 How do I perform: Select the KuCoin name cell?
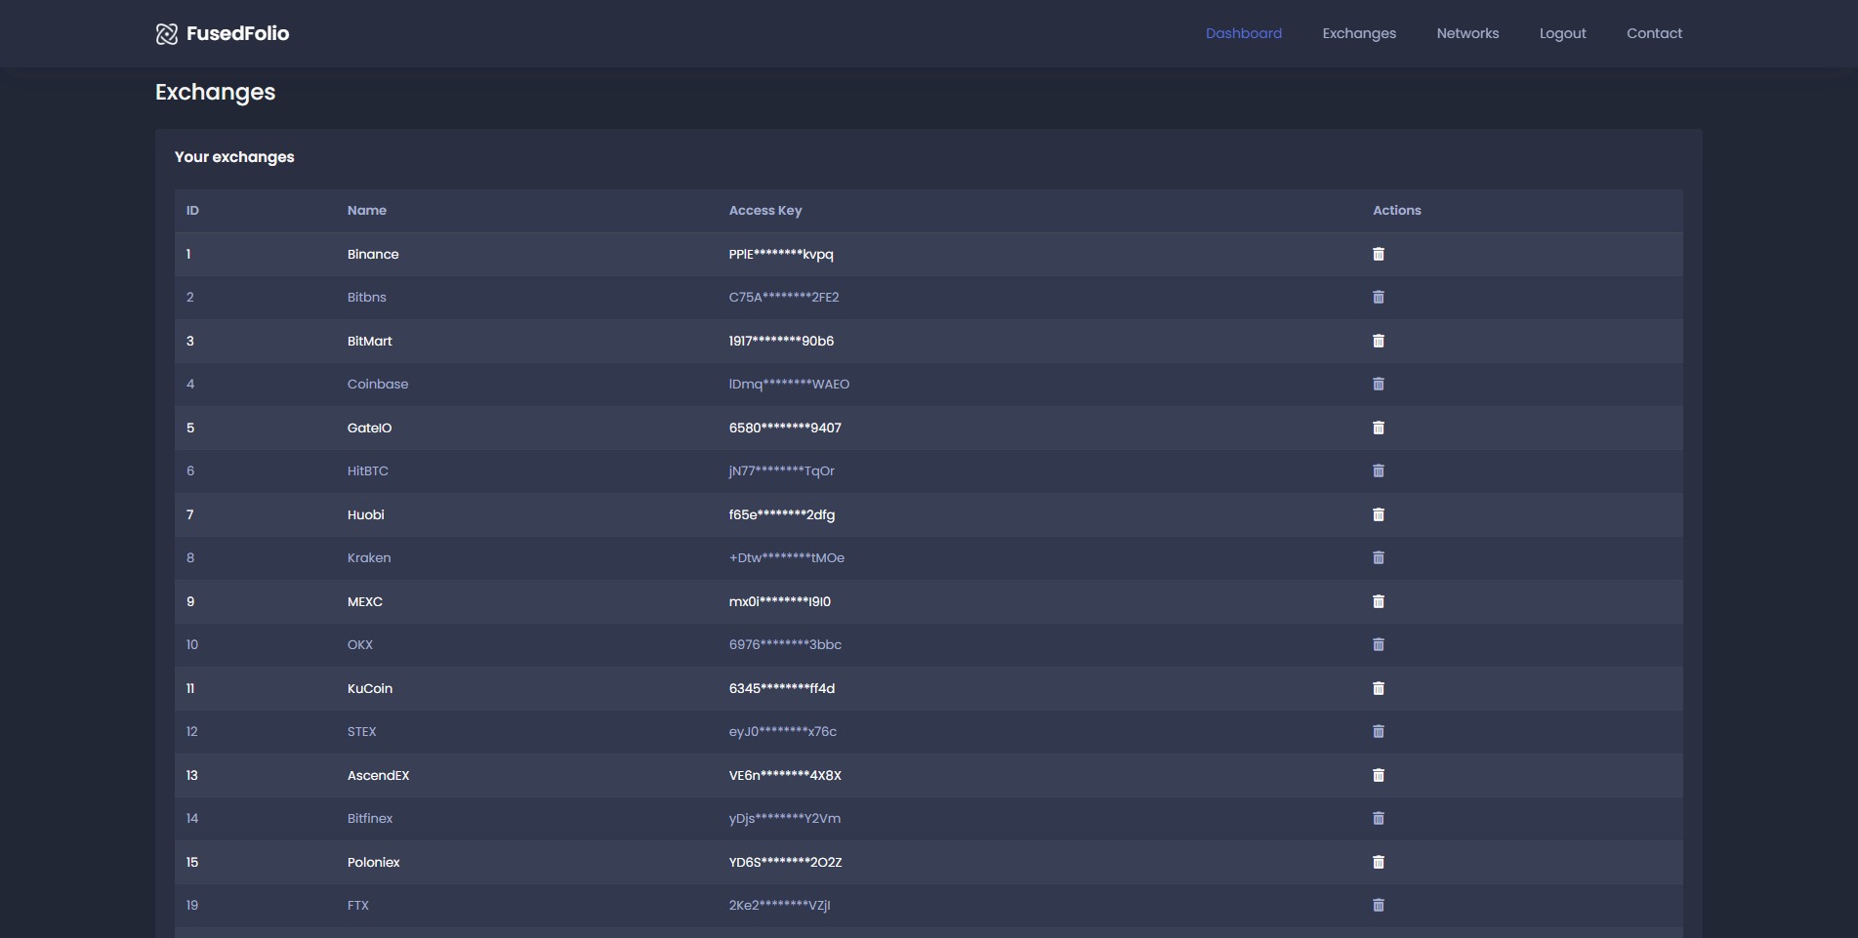coord(370,689)
